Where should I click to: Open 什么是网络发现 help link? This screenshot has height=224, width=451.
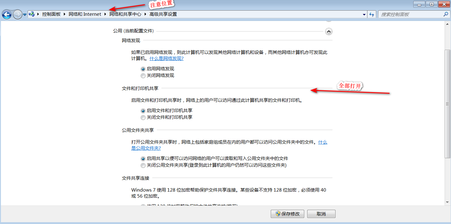pos(166,59)
